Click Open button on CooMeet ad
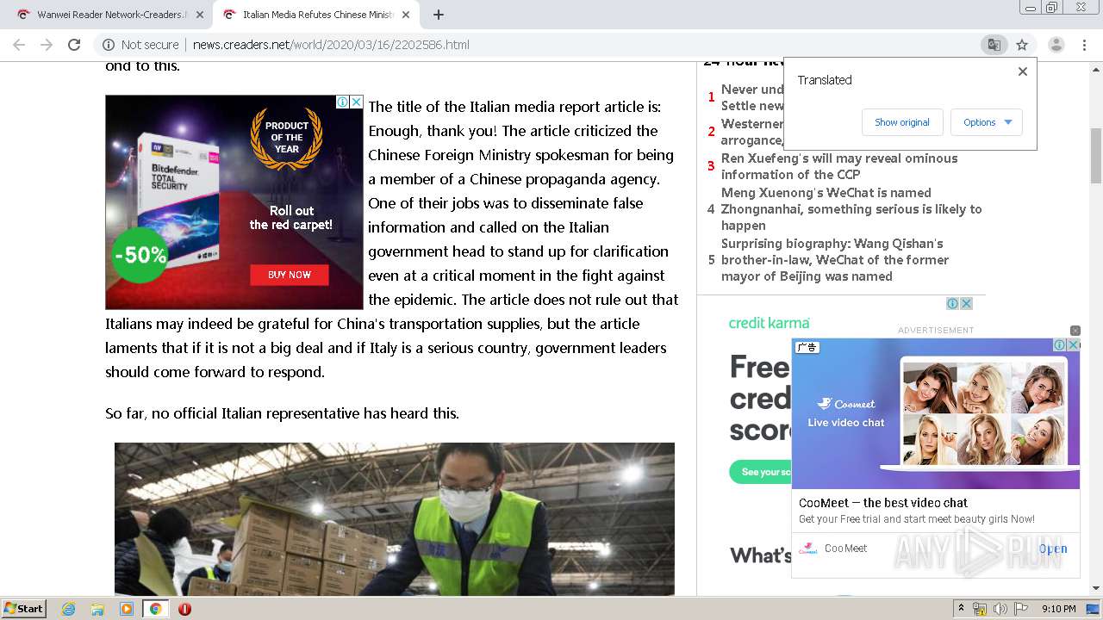The height and width of the screenshot is (620, 1103). point(1053,549)
